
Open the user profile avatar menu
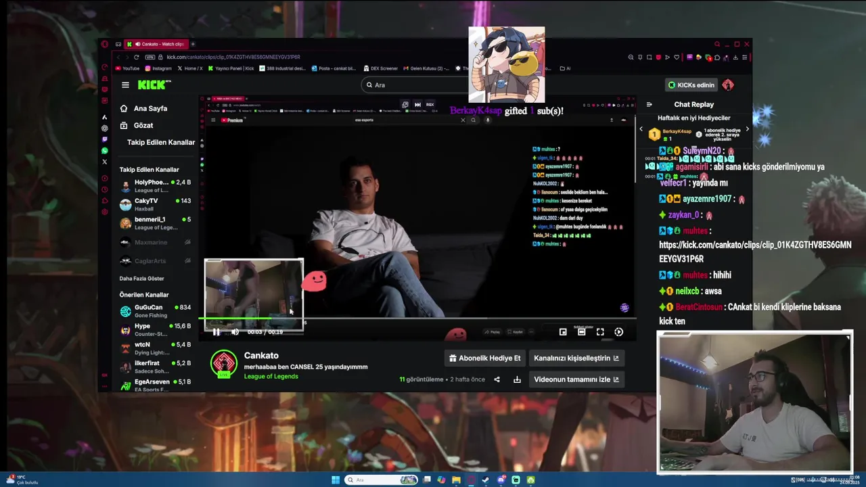tap(728, 85)
